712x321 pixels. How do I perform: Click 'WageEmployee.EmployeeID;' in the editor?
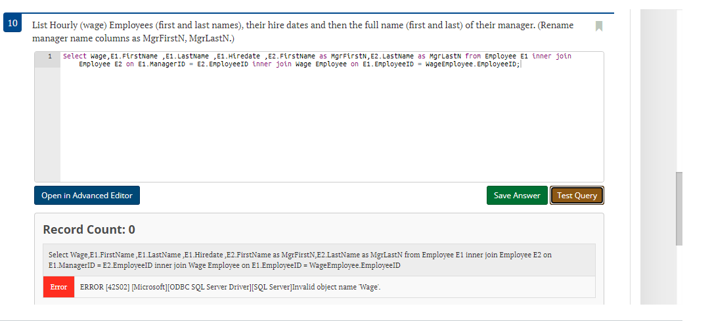click(473, 64)
